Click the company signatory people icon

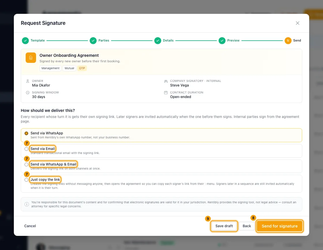click(166, 81)
